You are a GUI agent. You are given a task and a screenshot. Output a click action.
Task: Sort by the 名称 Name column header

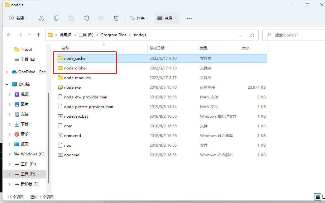click(65, 48)
